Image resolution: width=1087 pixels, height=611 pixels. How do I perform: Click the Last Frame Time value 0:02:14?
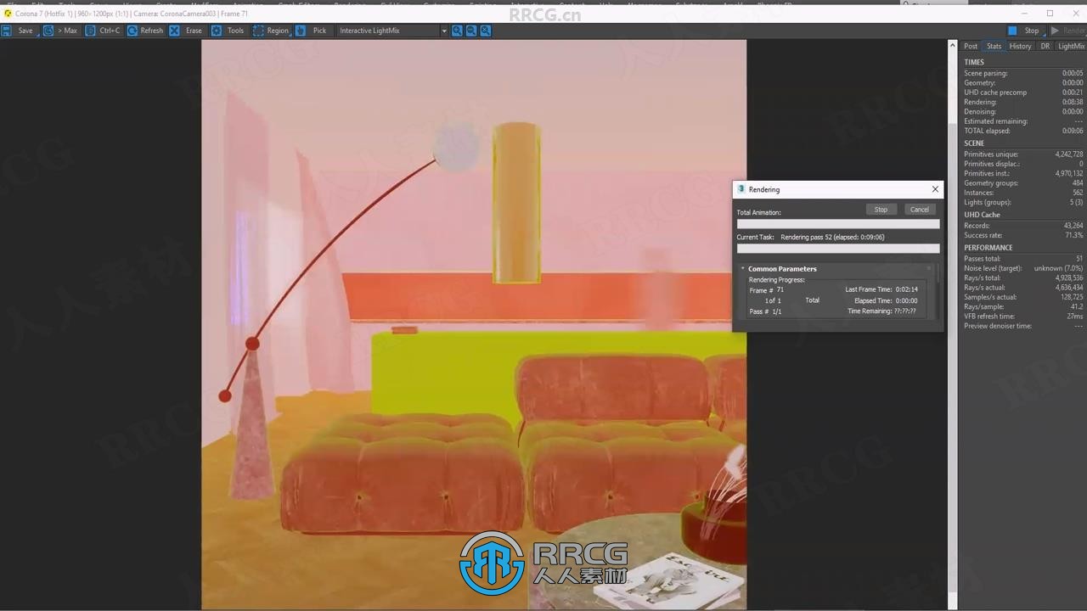coord(906,289)
